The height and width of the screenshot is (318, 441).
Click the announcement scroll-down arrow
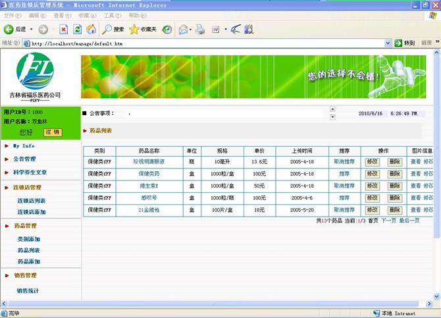click(332, 117)
